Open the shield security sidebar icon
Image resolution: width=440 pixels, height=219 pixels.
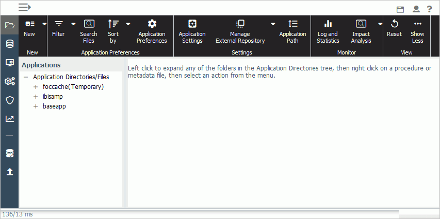pos(9,100)
